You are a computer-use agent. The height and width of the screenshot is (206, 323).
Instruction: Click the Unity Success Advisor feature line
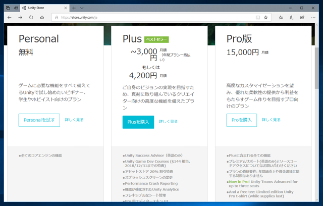[152, 156]
